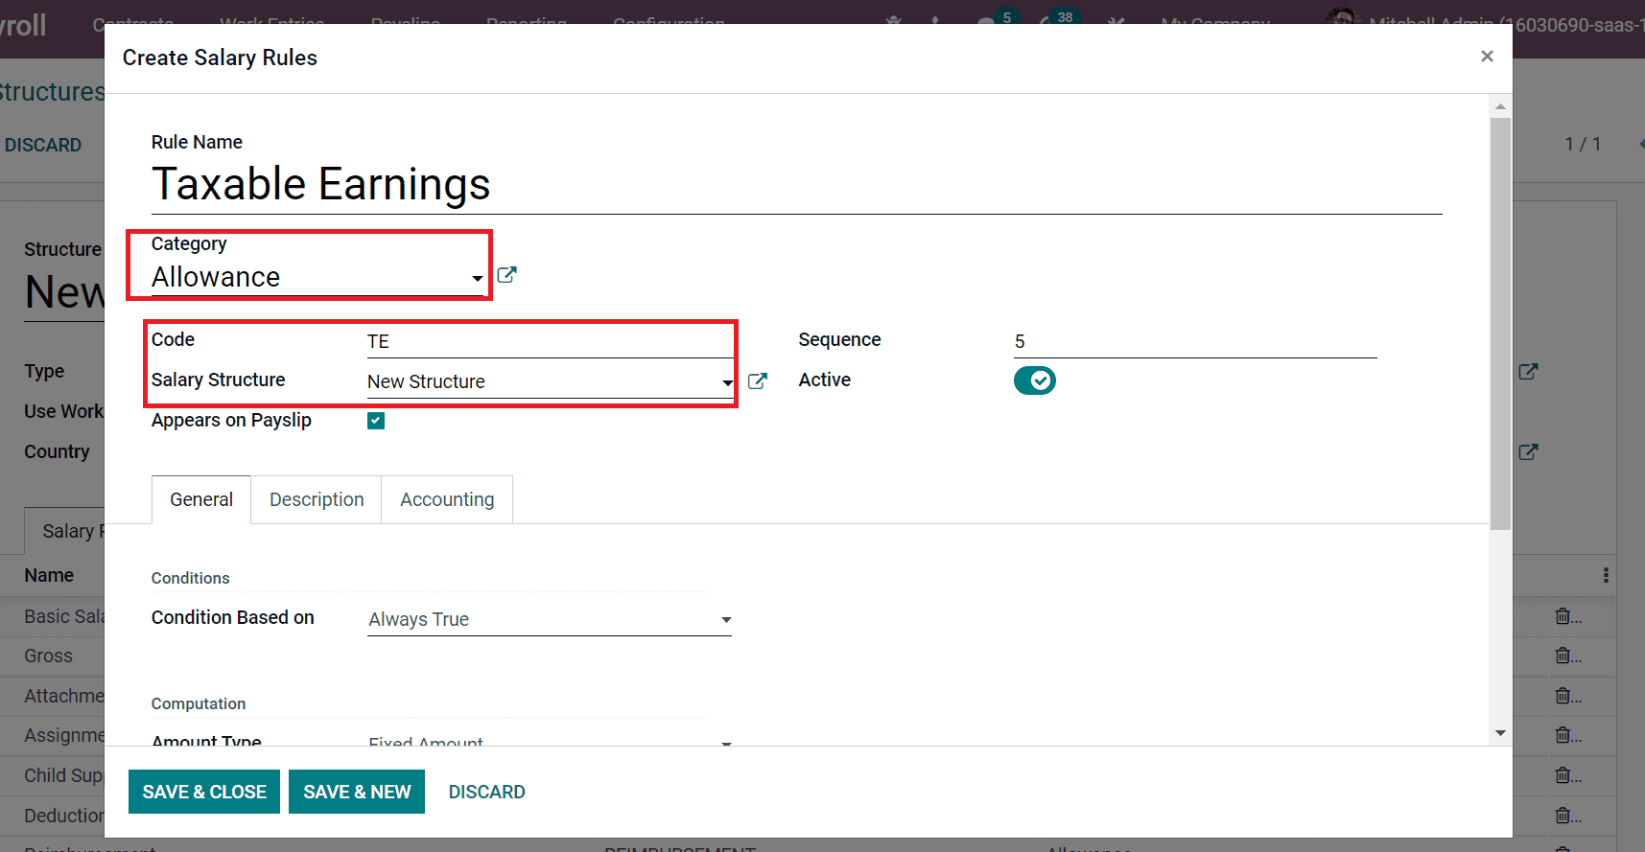Open Category external link icon
Screen dimensions: 1645x852
tap(507, 275)
